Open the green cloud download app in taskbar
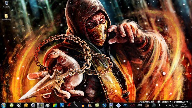Image resolution: width=192 pixels, height=108 pixels. [x=11, y=105]
